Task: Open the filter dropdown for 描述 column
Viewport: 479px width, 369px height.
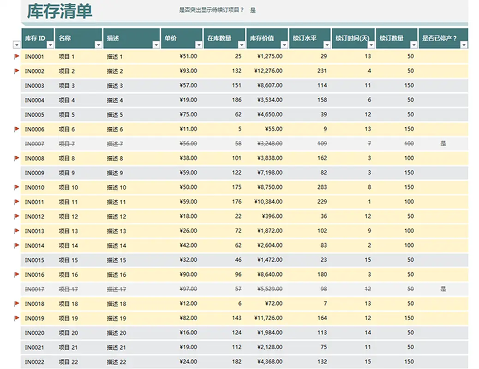Action: point(156,45)
